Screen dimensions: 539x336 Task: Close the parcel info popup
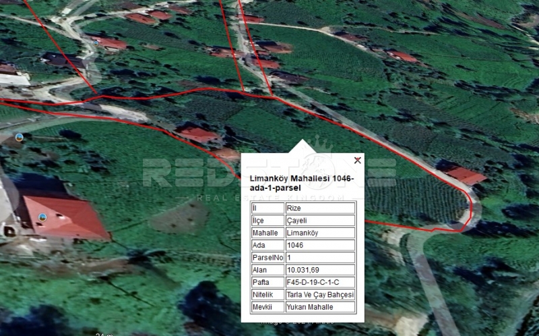[357, 160]
